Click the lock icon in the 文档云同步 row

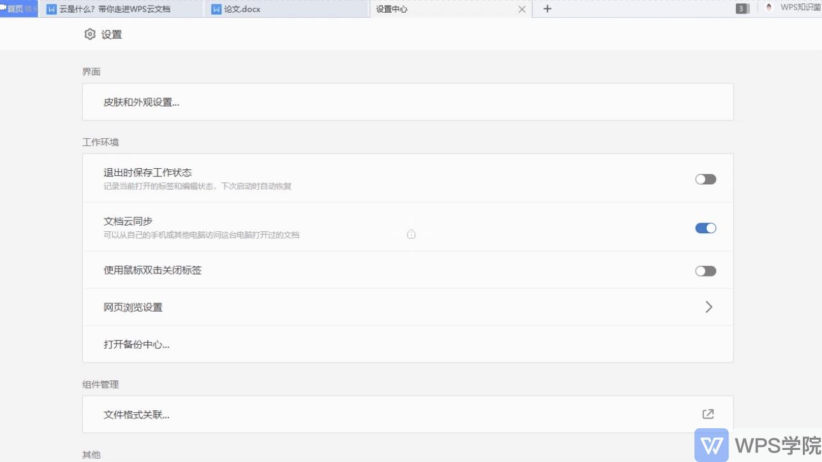[411, 234]
